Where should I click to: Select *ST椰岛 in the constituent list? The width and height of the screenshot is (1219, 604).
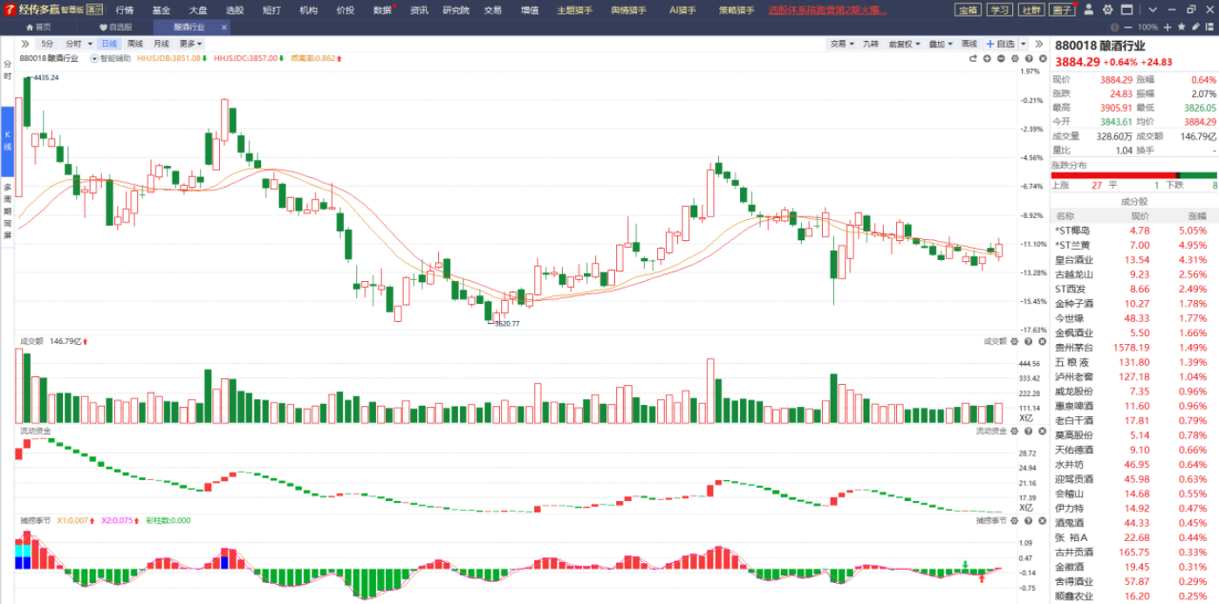(x=1135, y=230)
